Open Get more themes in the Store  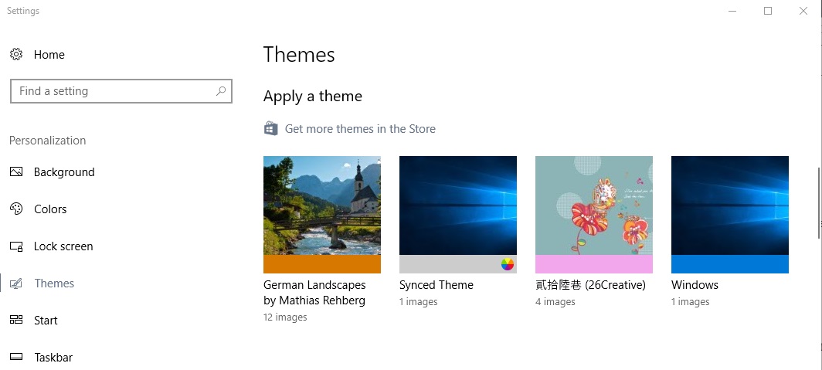(360, 129)
